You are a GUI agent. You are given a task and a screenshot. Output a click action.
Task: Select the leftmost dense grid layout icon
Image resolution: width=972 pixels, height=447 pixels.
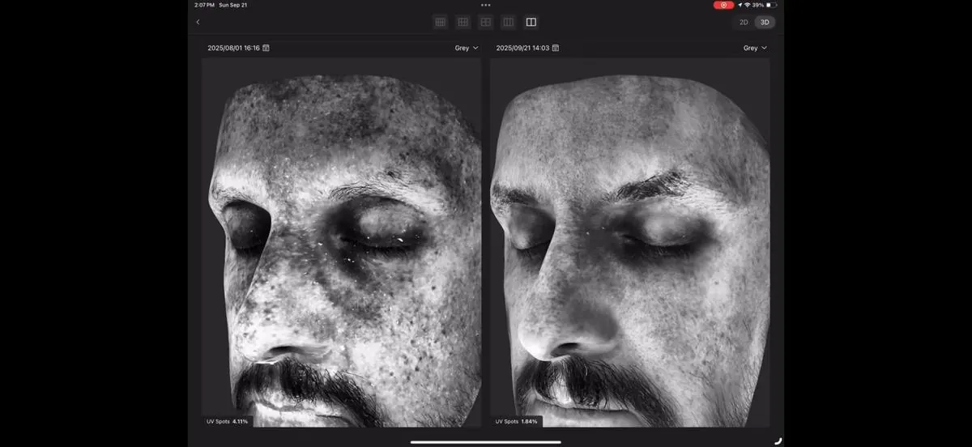click(440, 22)
